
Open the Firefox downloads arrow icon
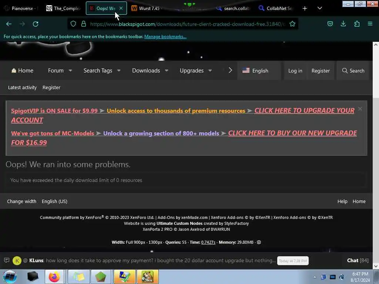343,24
